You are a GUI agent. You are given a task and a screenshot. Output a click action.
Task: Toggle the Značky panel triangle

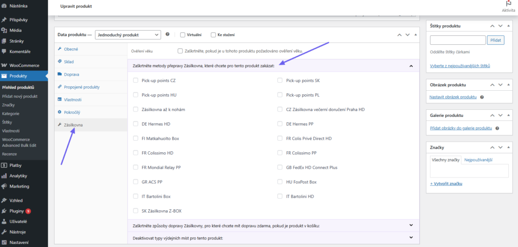click(x=508, y=147)
